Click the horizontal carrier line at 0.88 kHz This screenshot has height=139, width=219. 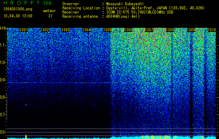coord(58,83)
